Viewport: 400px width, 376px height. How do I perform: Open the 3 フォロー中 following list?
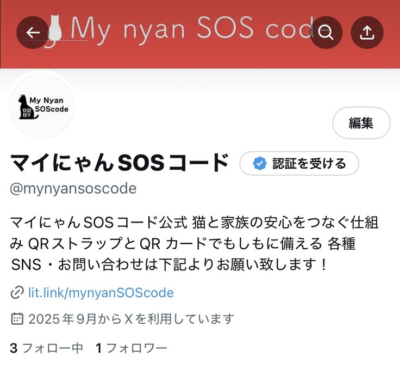[46, 348]
